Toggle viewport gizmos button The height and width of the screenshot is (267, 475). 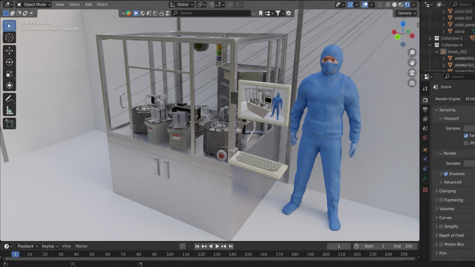(x=350, y=5)
